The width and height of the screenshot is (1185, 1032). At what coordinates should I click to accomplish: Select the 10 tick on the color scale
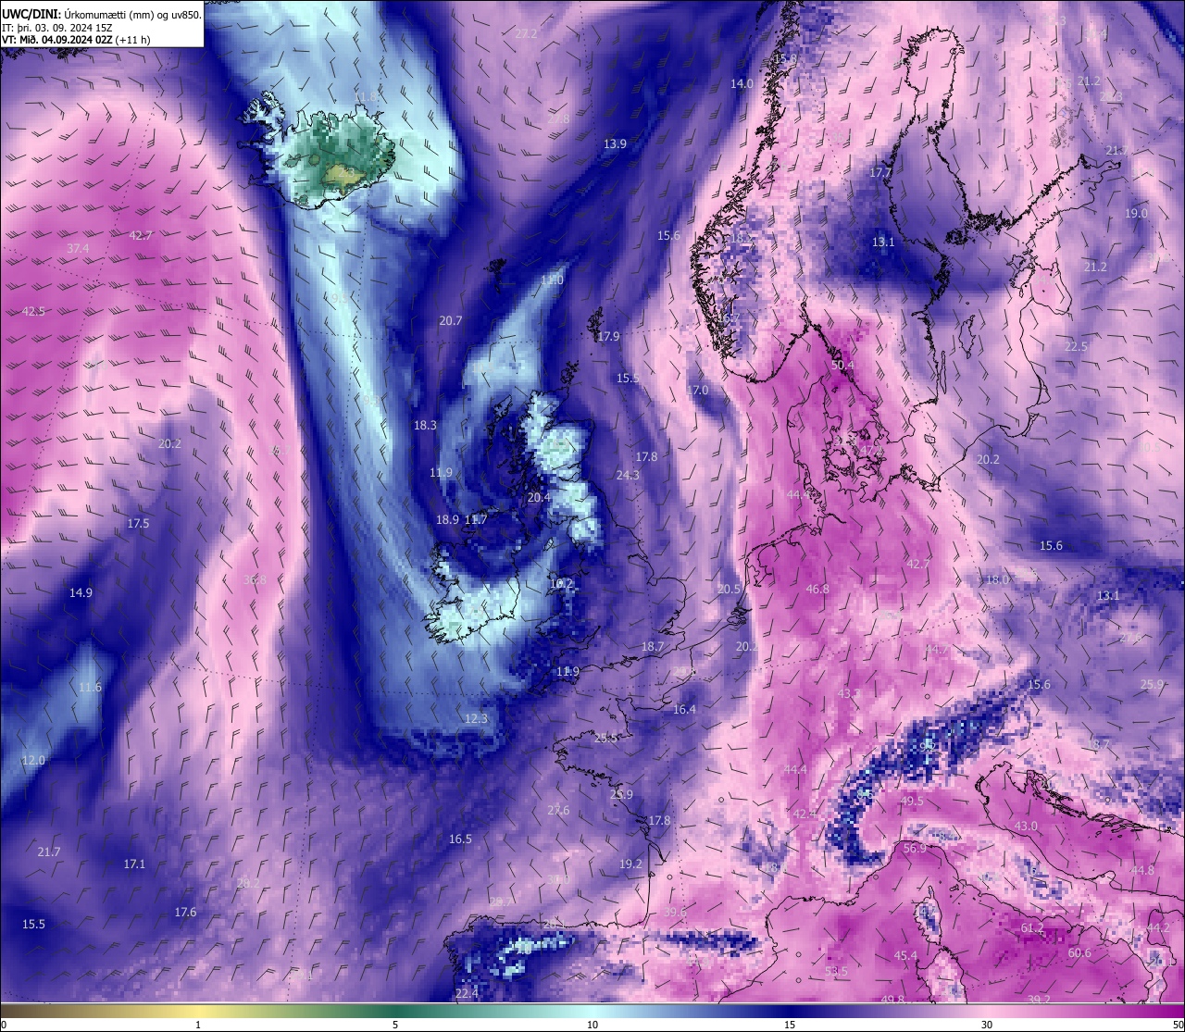[x=592, y=1025]
